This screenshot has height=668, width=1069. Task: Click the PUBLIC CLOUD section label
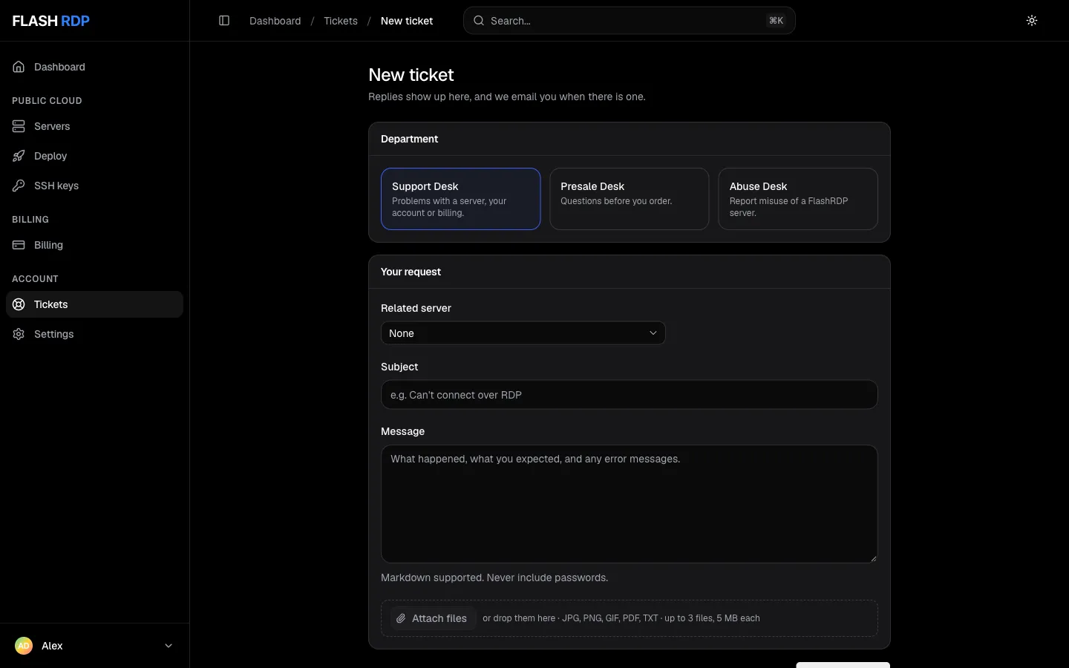tap(47, 101)
